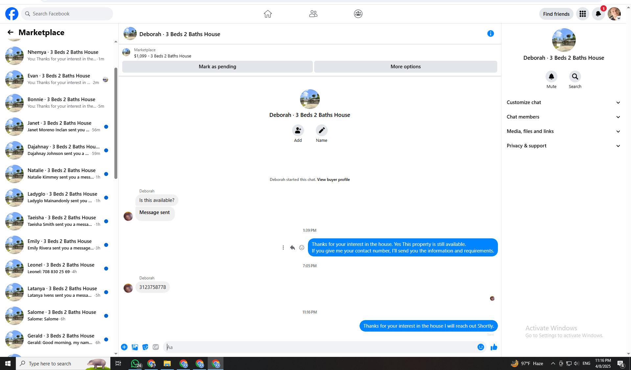Image resolution: width=631 pixels, height=370 pixels.
Task: Open the emoji picker in message box
Action: [x=480, y=347]
